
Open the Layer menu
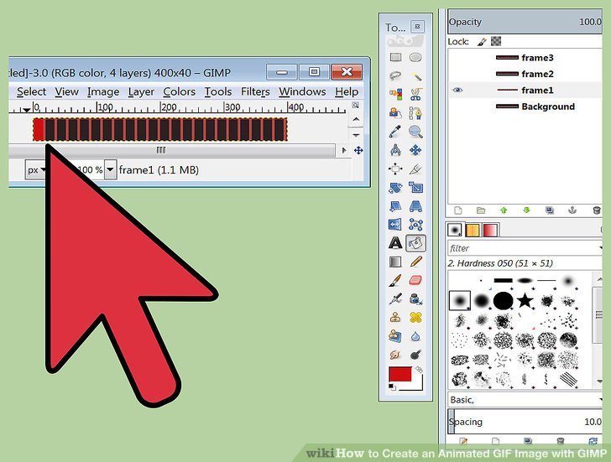pyautogui.click(x=141, y=92)
